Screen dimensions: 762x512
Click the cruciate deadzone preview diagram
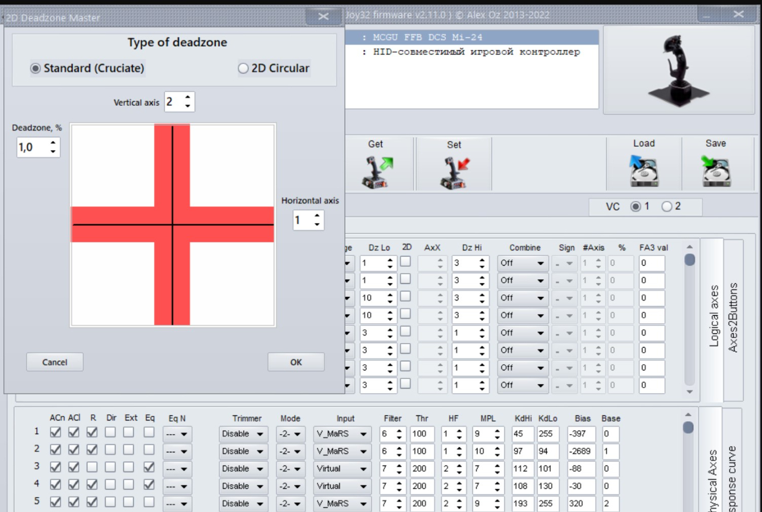pyautogui.click(x=173, y=225)
